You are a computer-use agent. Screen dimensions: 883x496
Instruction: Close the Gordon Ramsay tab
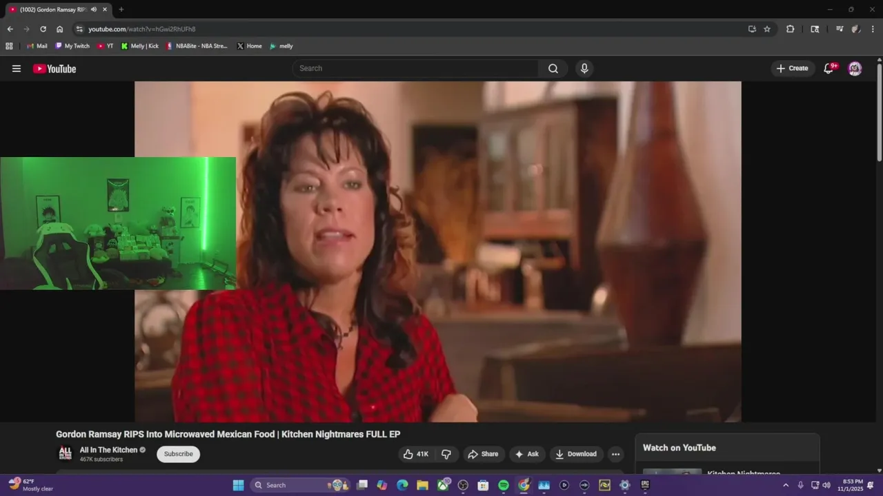coord(103,10)
